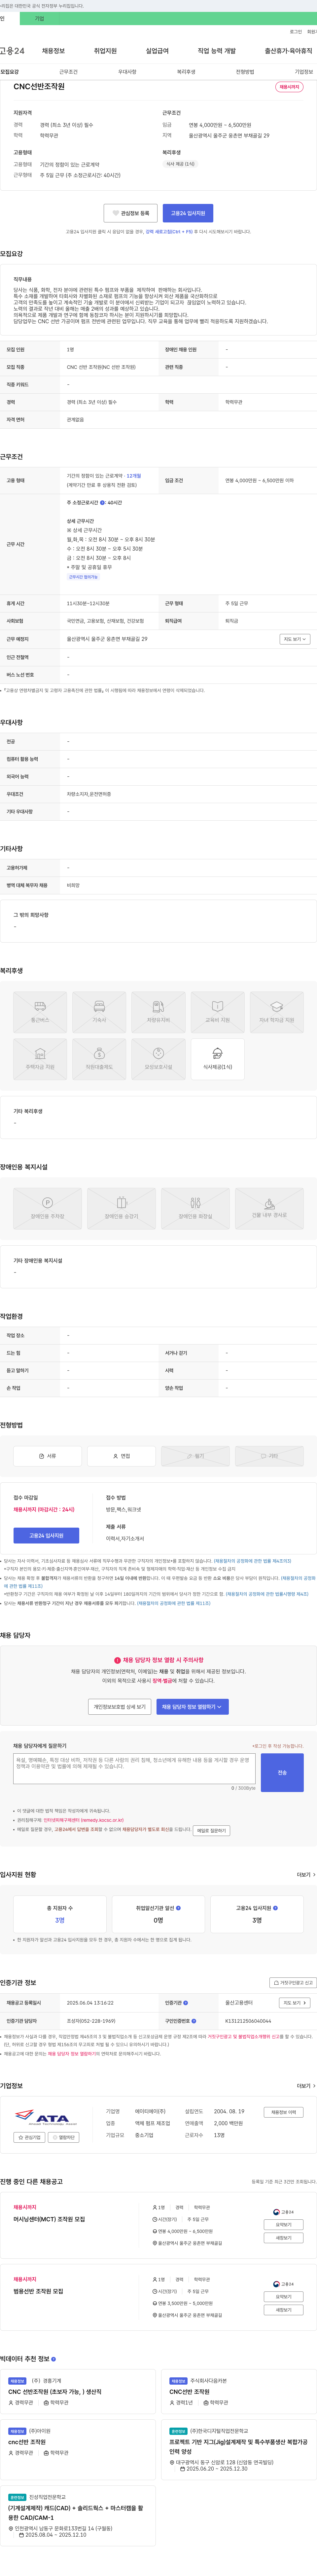Open the 채용정보 top menu
Image resolution: width=317 pixels, height=2576 pixels.
click(53, 51)
